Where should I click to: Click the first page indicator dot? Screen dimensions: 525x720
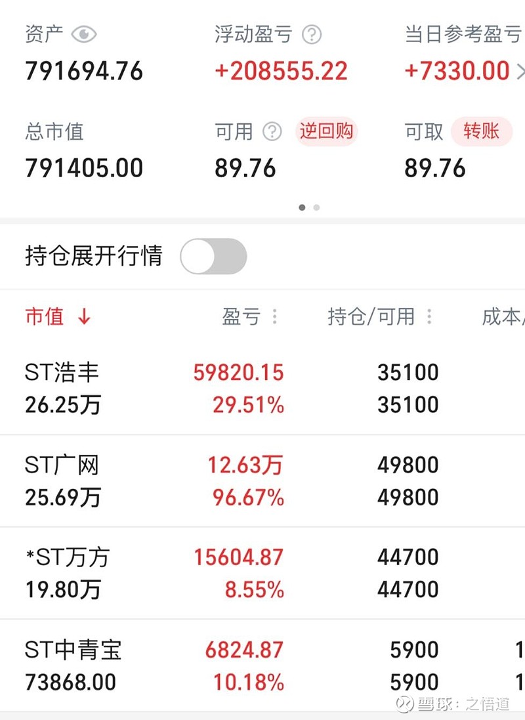[x=302, y=207]
